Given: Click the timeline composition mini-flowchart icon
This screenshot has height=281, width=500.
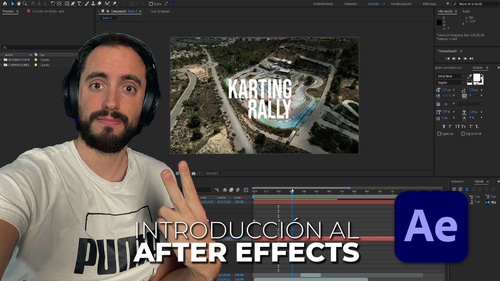Looking at the screenshot, I should tap(217, 190).
